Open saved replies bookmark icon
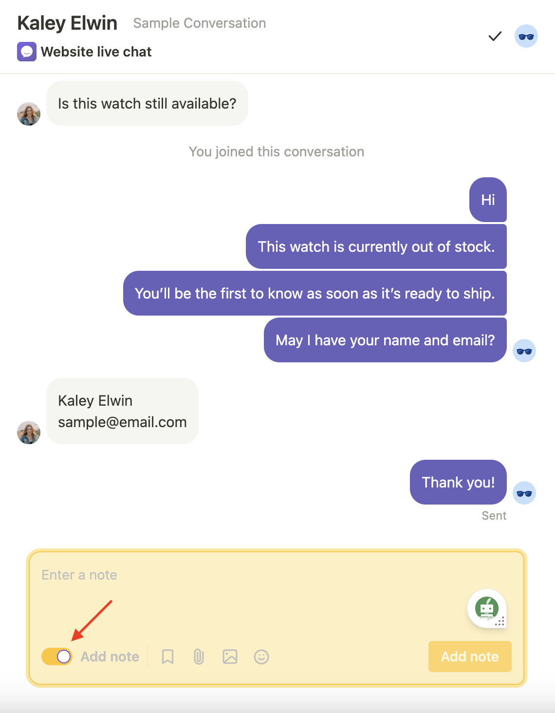 pyautogui.click(x=167, y=657)
